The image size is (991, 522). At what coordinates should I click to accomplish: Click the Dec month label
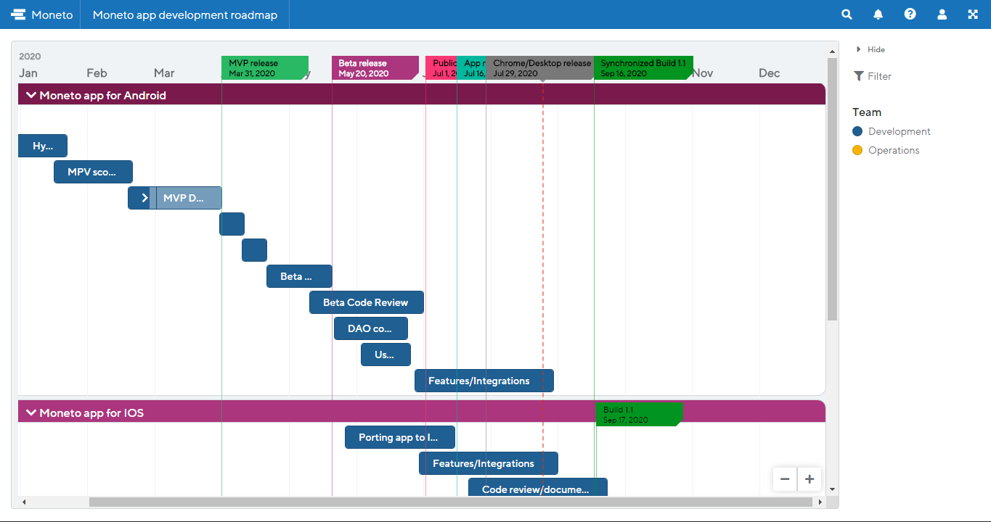[x=770, y=72]
